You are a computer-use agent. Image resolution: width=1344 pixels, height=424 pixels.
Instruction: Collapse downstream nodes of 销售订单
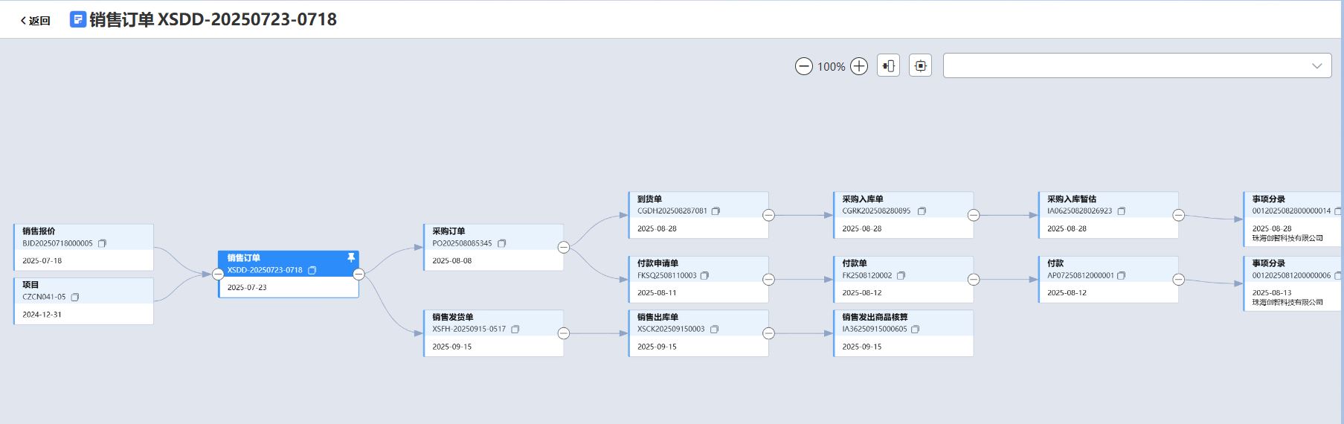coord(358,274)
